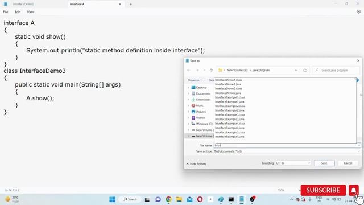Click the Downloads folder icon
364x205 pixels.
coord(193,100)
